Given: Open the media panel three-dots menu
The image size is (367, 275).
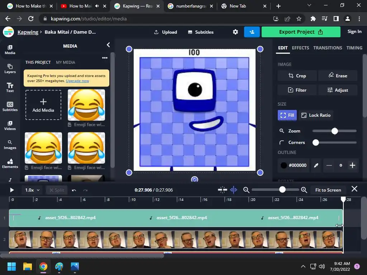Looking at the screenshot, I should [x=105, y=58].
